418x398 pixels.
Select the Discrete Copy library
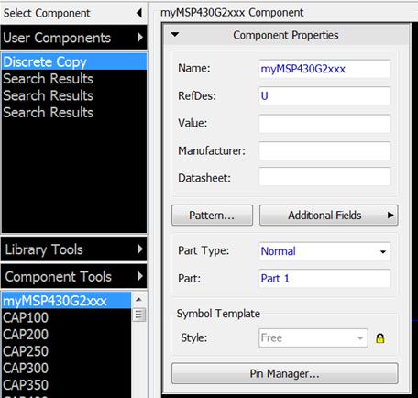pyautogui.click(x=74, y=61)
